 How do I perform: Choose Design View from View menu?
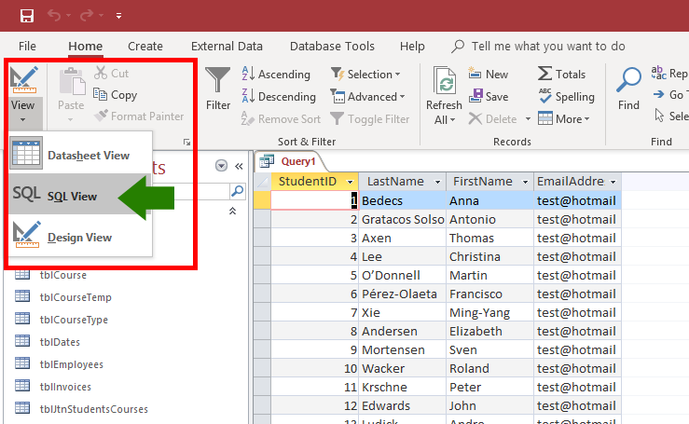[80, 237]
